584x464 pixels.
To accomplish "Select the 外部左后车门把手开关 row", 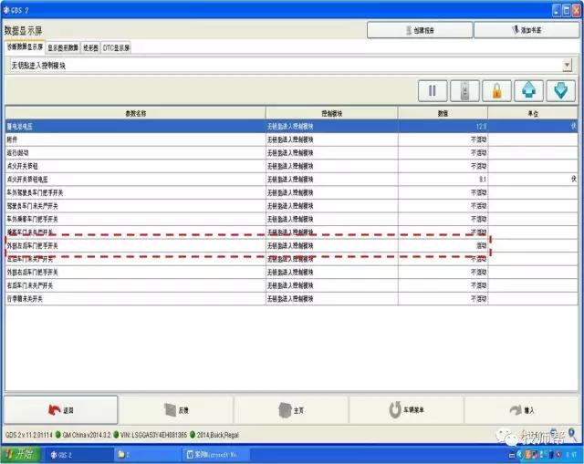I will [x=292, y=245].
